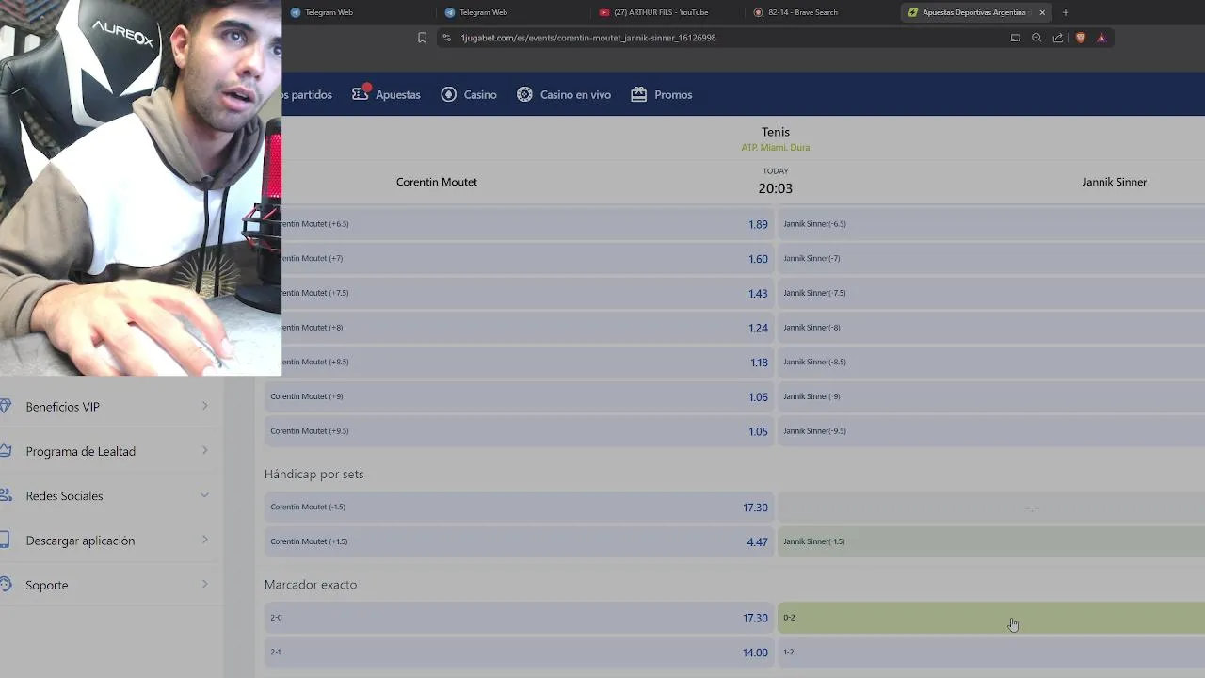Click the screen cast icon in the address bar
The width and height of the screenshot is (1205, 678).
coord(1015,38)
